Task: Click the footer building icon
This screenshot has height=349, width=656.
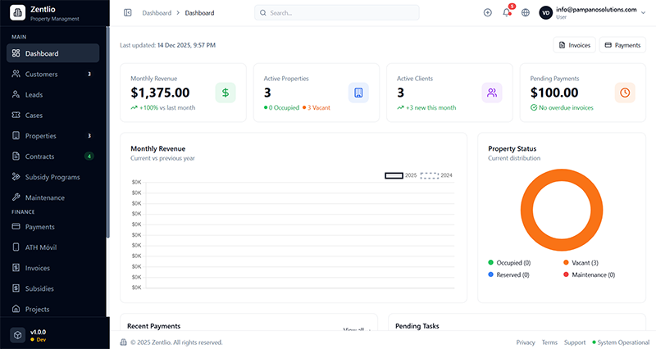Action: tap(124, 342)
